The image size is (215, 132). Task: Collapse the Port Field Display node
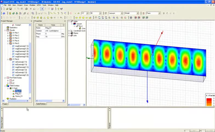5,78
